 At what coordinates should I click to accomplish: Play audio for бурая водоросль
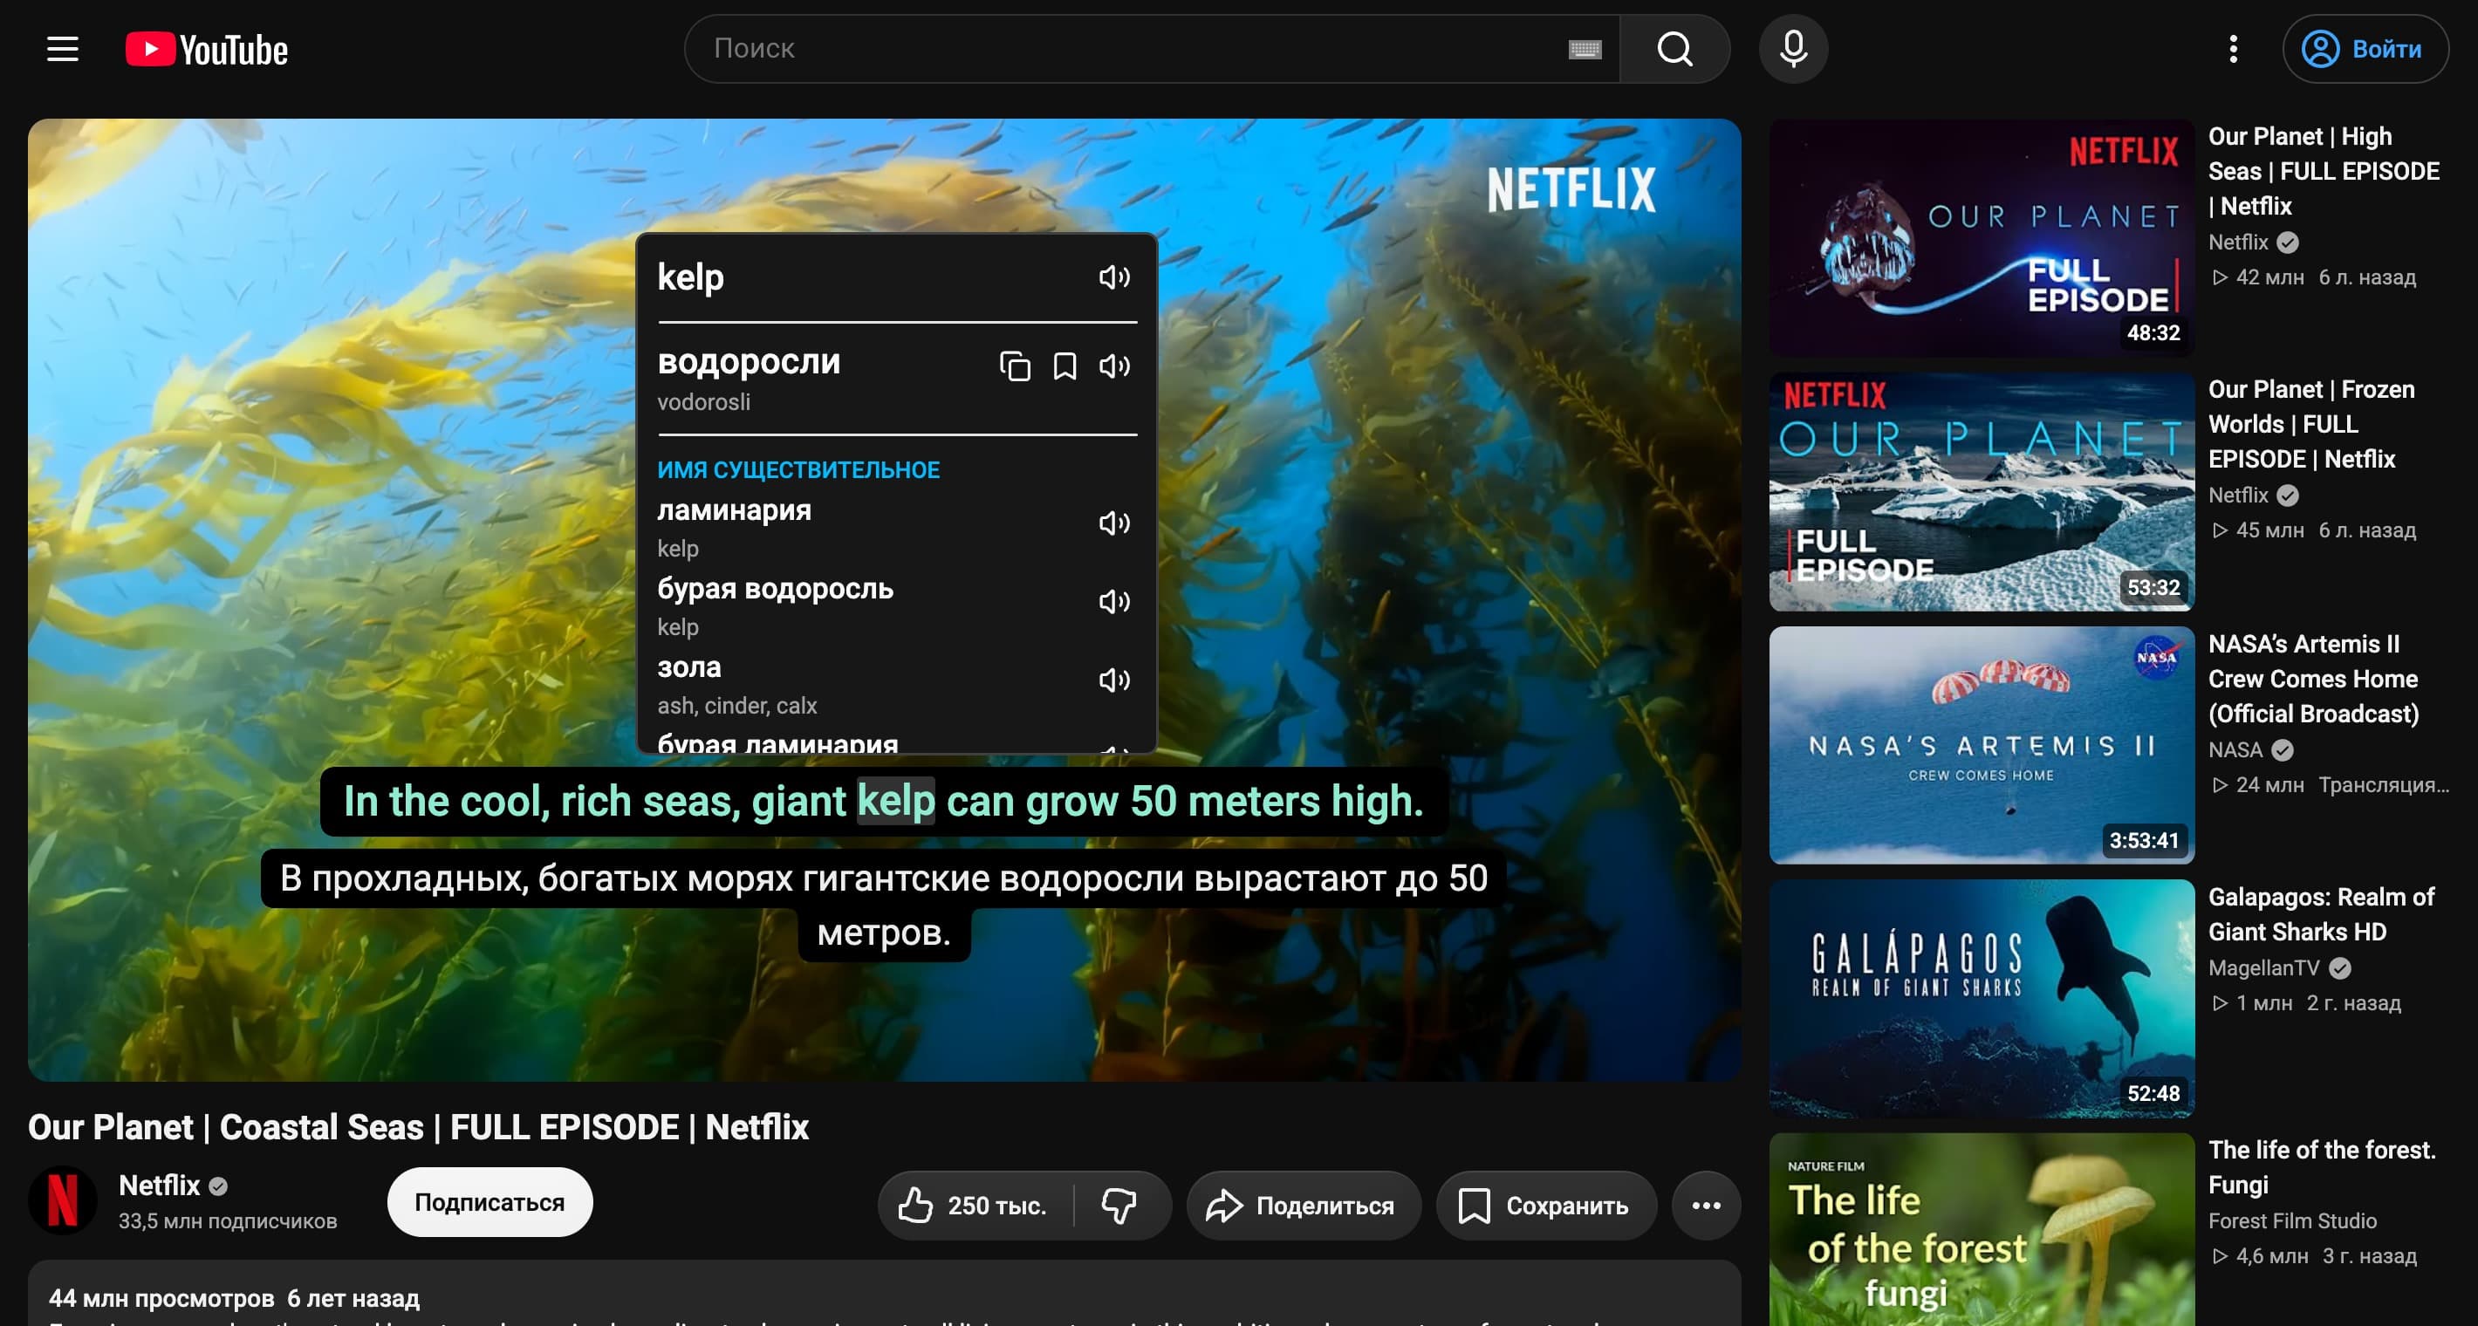(1114, 602)
